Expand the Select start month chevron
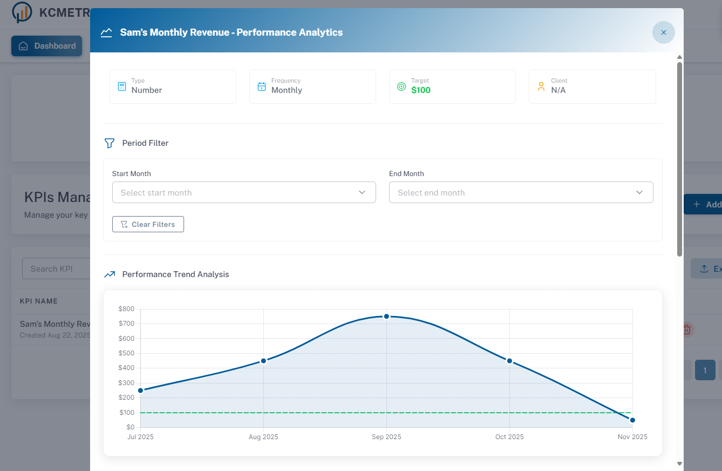Screen dimensions: 722x471 (362, 192)
